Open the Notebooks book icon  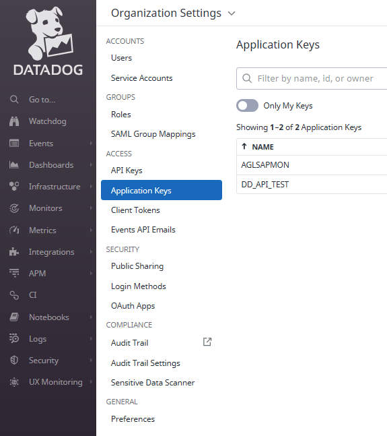pos(14,317)
